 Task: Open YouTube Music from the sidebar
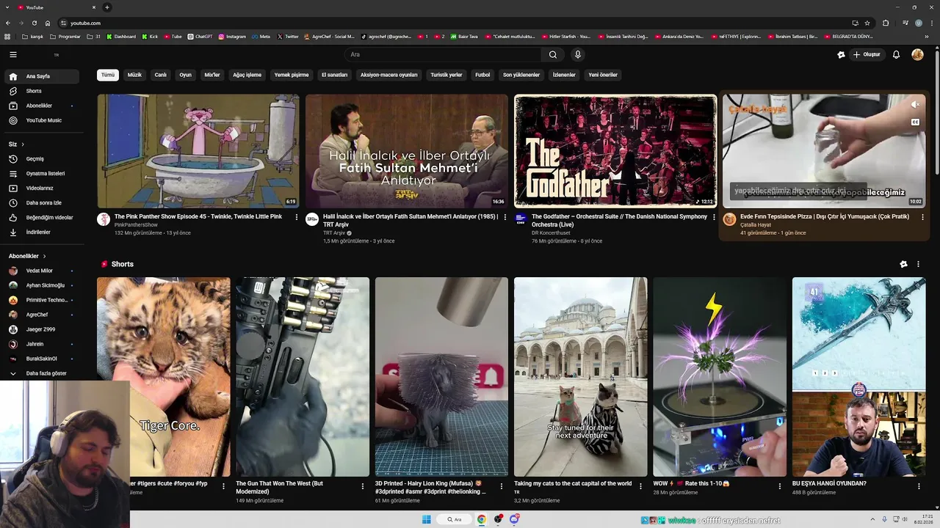[x=41, y=120]
